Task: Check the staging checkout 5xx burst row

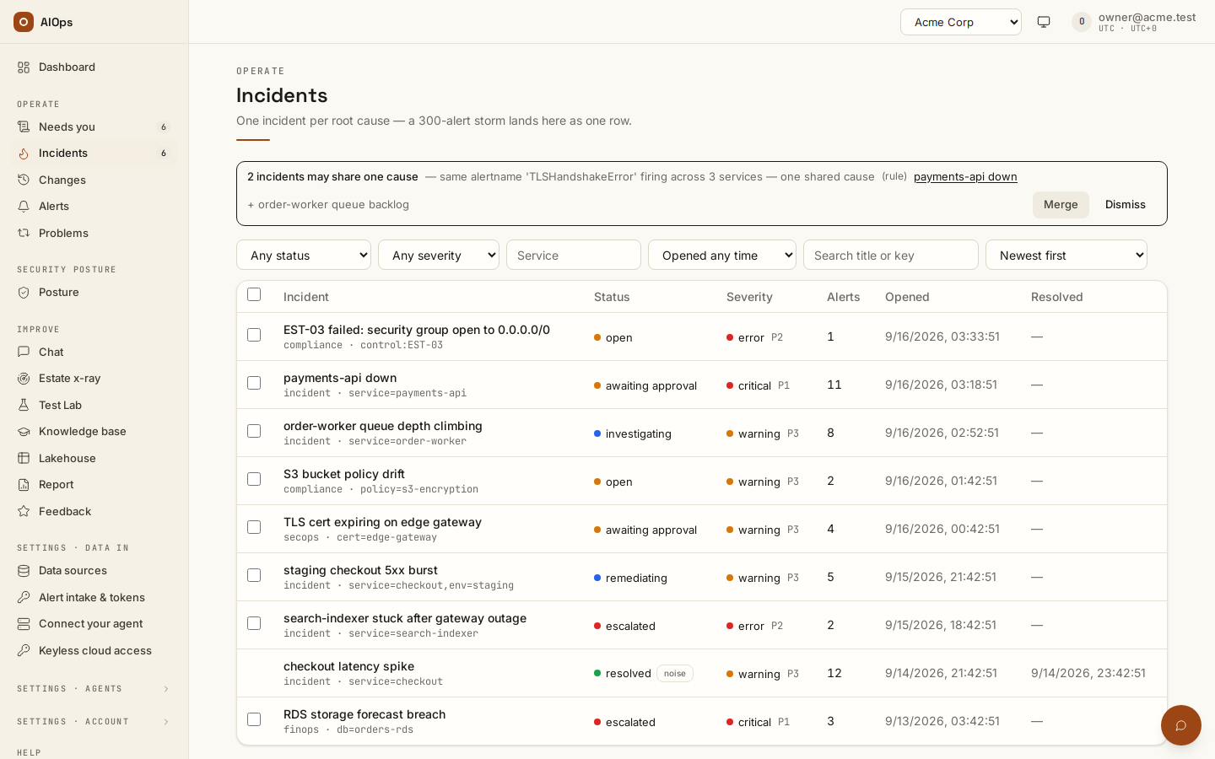Action: [254, 575]
